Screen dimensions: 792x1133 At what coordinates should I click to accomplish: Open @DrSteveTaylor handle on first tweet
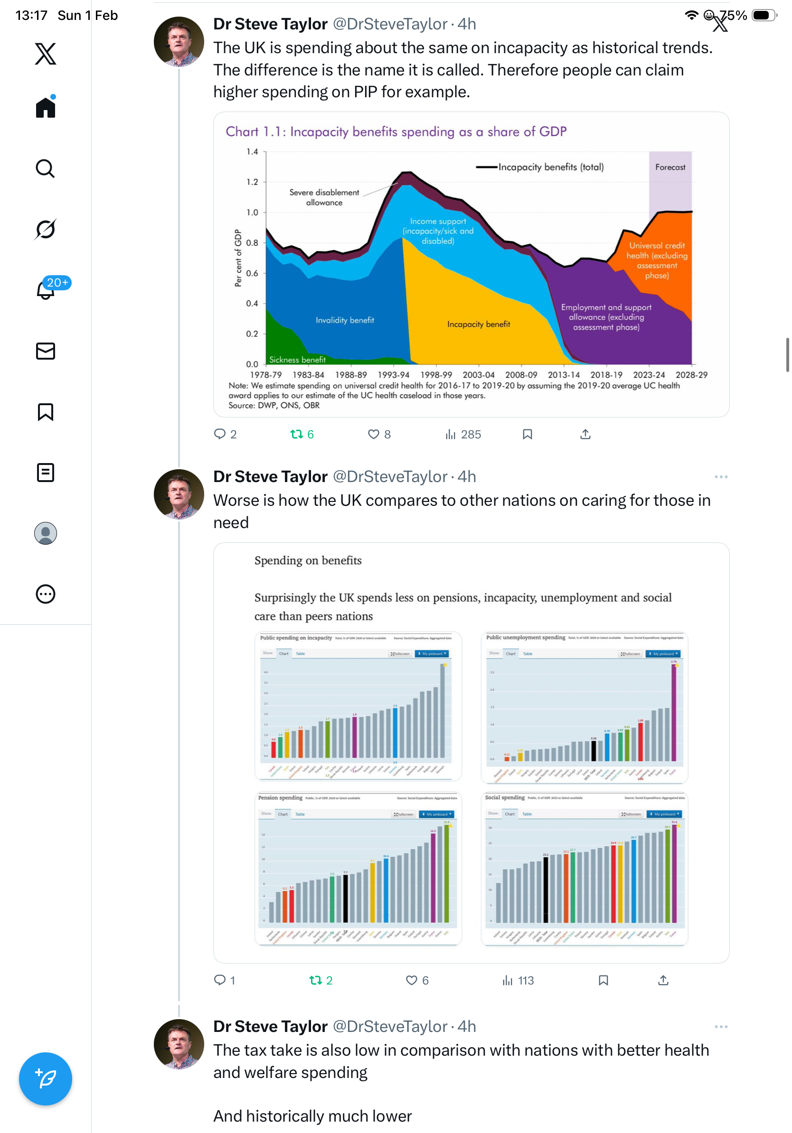point(390,24)
